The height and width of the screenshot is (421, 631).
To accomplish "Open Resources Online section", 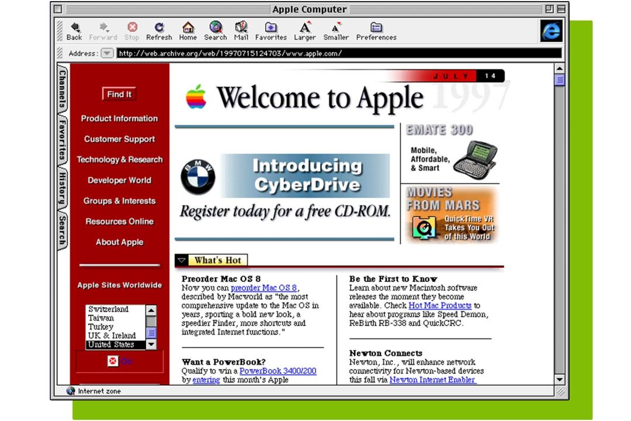I will pyautogui.click(x=120, y=222).
